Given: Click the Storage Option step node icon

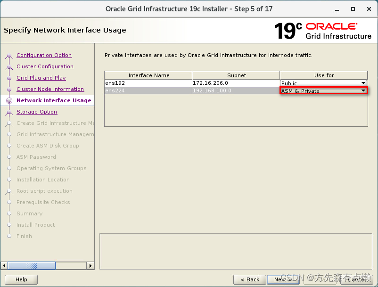Looking at the screenshot, I should click(x=9, y=112).
